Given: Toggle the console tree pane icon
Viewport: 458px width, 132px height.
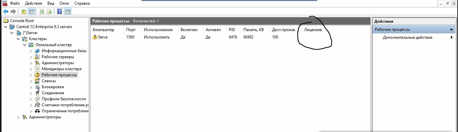Looking at the screenshot, I should 32,12.
